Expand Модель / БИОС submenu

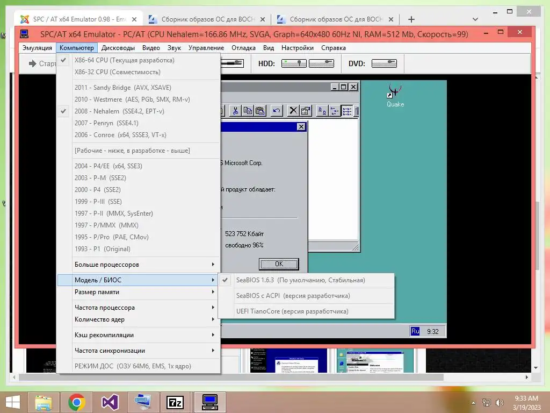[139, 280]
